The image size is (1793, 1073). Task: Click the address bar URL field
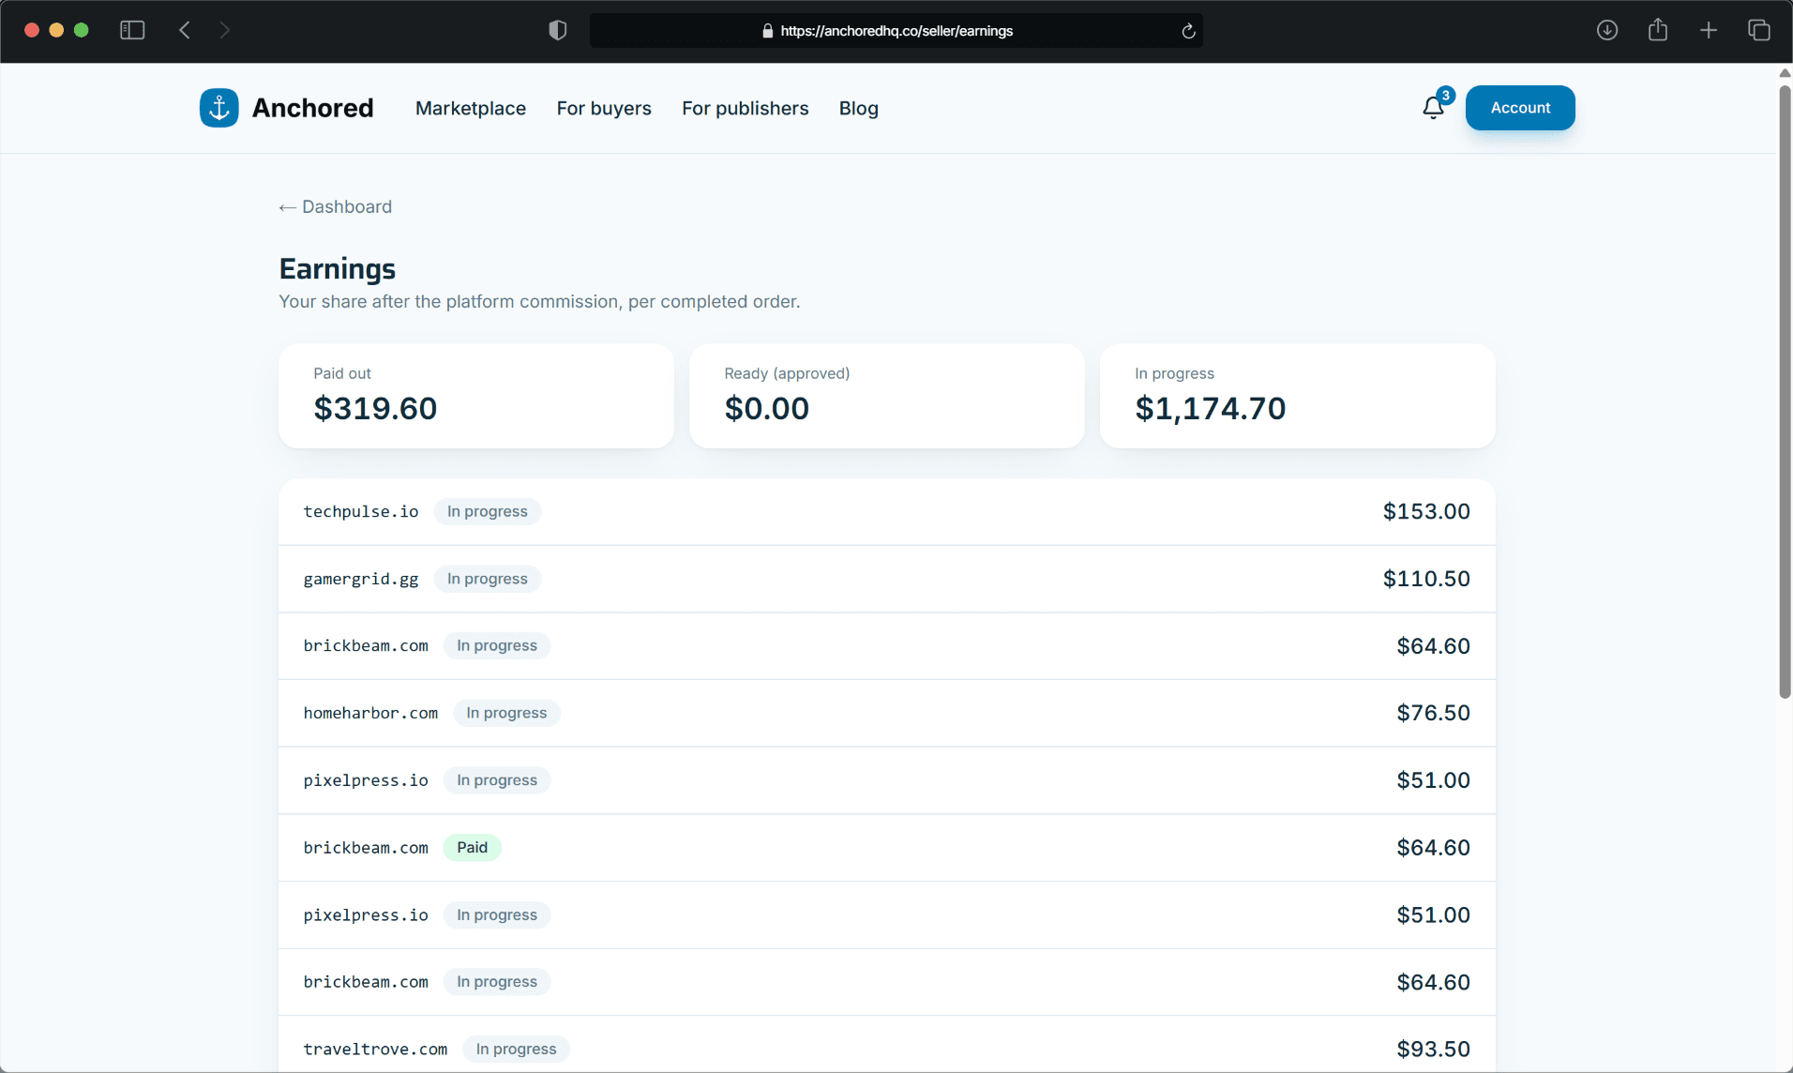896,31
